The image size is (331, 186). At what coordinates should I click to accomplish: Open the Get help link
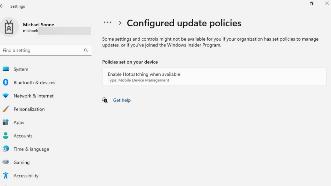(122, 100)
